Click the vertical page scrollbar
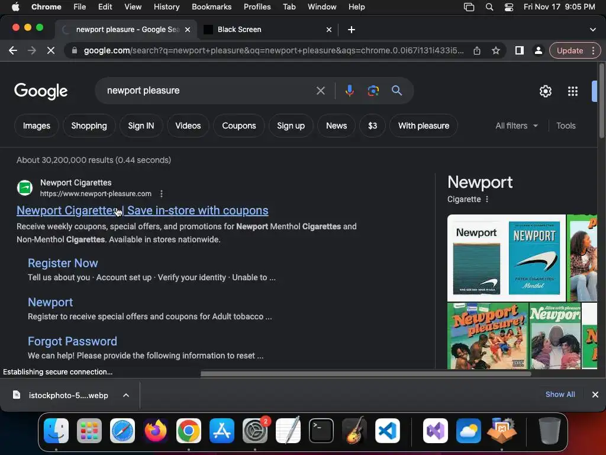This screenshot has width=606, height=455. 601,101
